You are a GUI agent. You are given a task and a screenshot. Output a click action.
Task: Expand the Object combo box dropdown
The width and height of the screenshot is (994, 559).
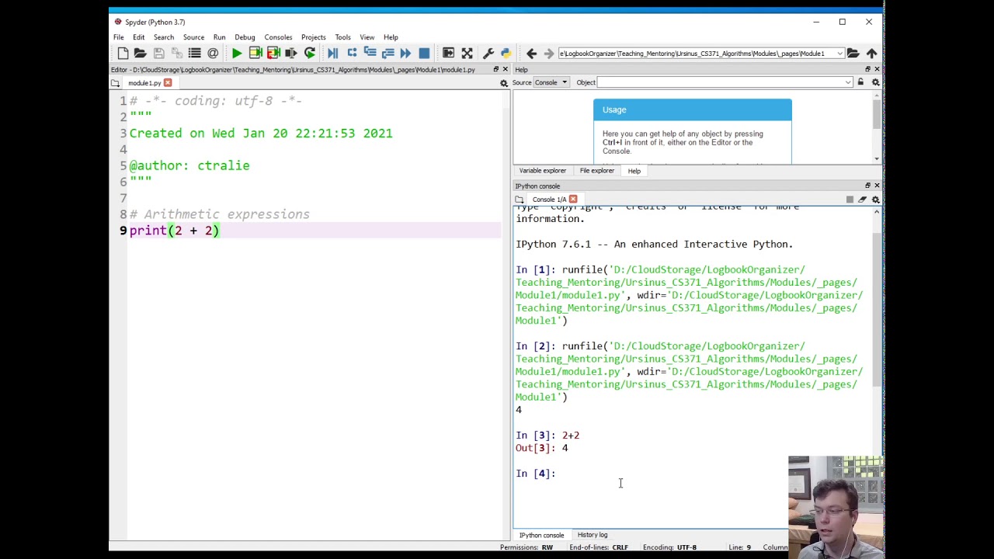click(x=847, y=82)
